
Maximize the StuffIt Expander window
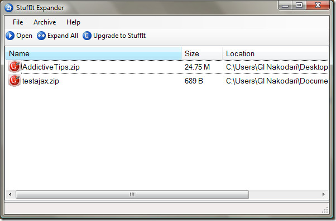299,6
